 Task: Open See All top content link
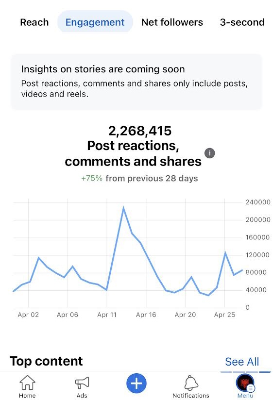click(242, 362)
